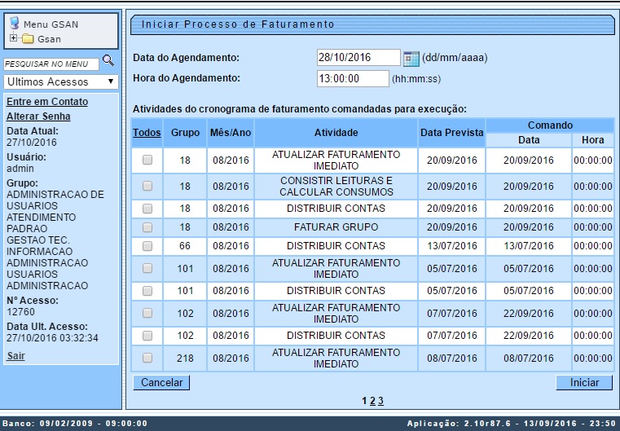
Task: Click the Cancelar button
Action: tap(161, 383)
